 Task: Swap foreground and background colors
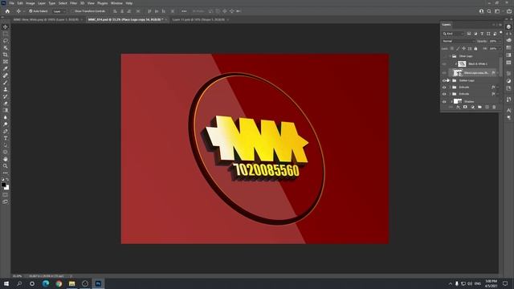(7, 180)
